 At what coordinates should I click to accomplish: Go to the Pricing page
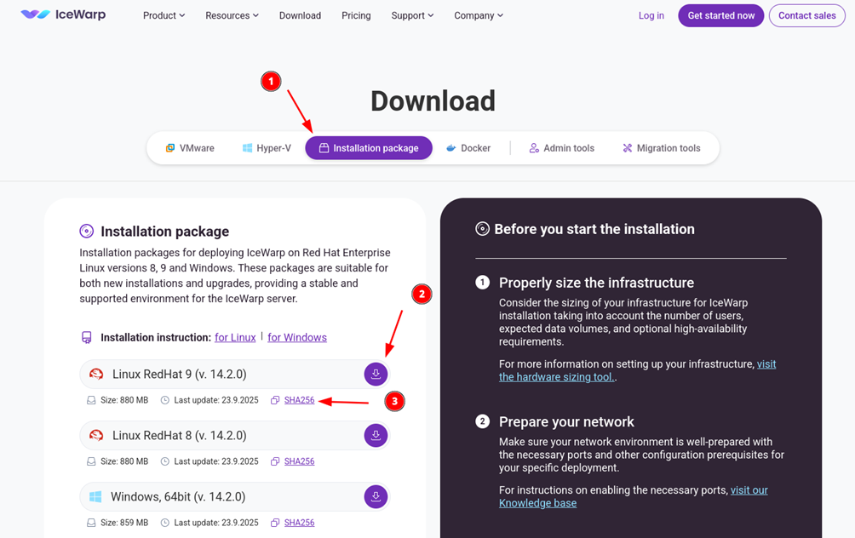356,15
